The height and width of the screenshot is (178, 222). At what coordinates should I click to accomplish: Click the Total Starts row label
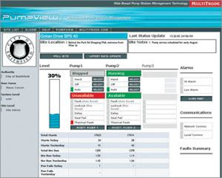(49, 135)
